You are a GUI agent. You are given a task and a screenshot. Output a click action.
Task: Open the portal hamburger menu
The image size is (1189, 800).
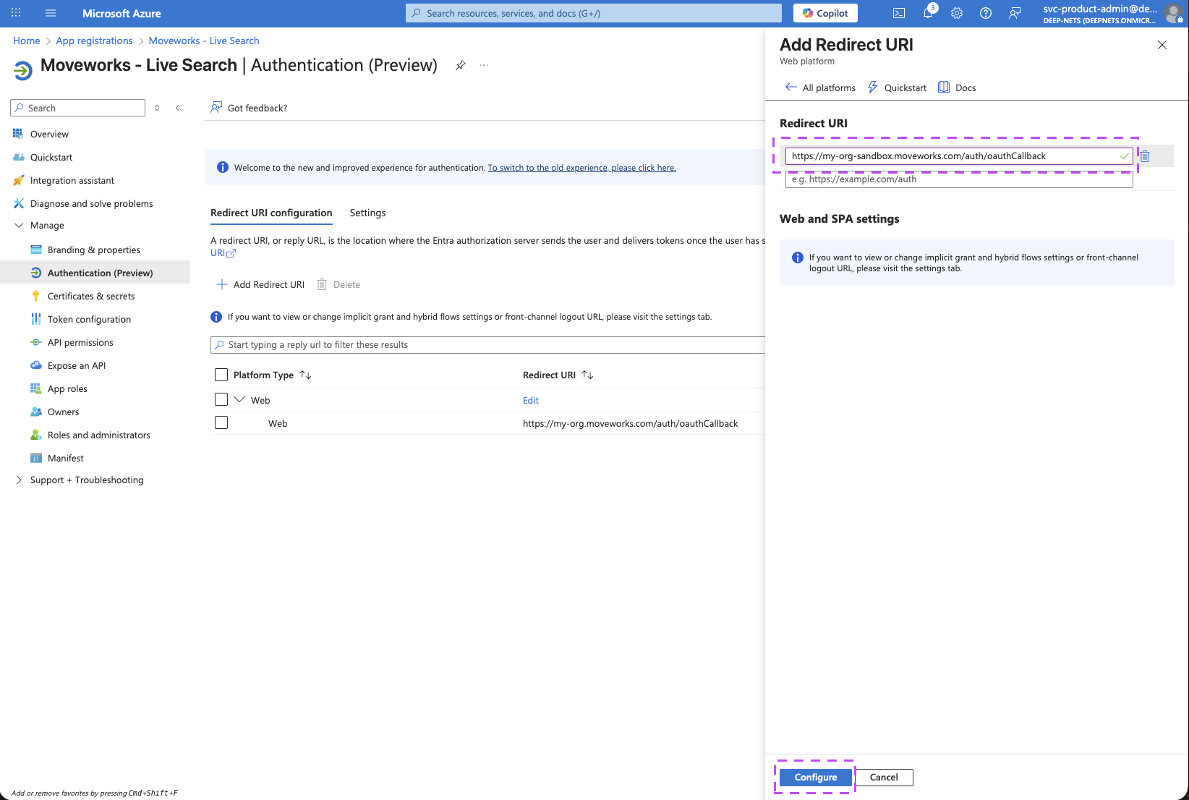(x=51, y=13)
